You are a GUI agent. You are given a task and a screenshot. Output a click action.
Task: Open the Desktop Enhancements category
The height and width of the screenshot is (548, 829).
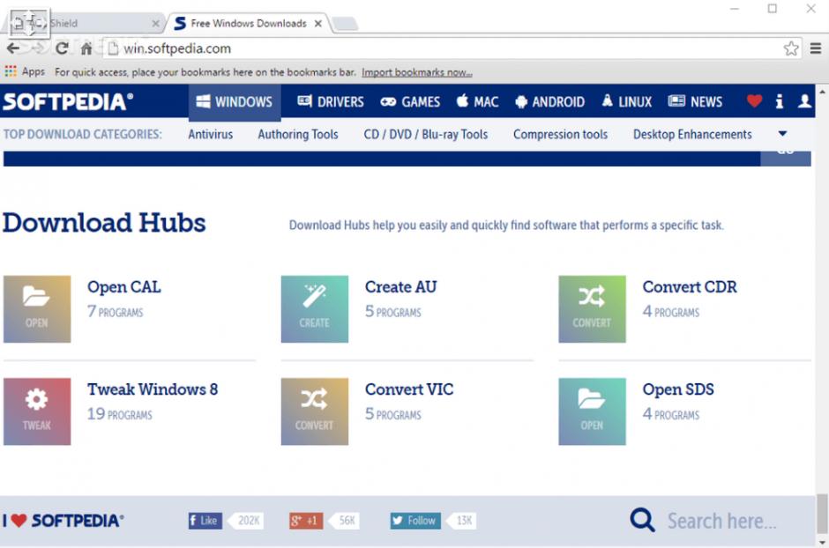692,134
